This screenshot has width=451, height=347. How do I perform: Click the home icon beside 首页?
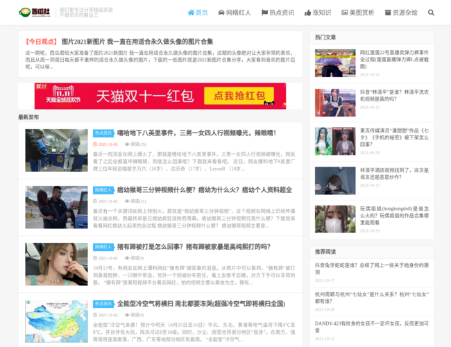click(x=191, y=12)
